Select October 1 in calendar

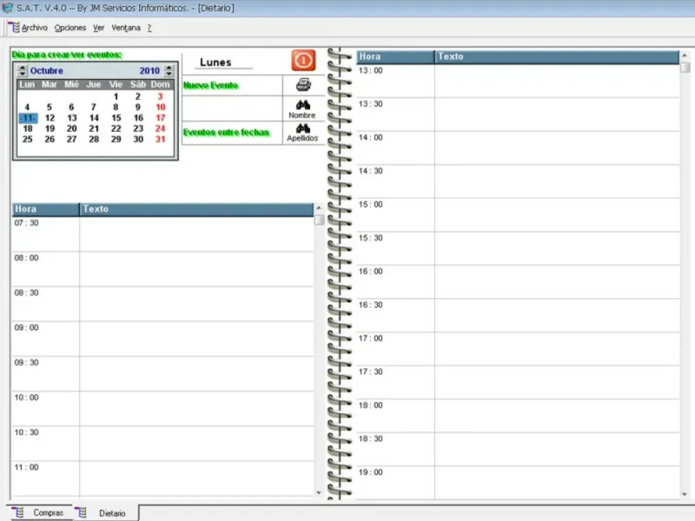[x=116, y=96]
